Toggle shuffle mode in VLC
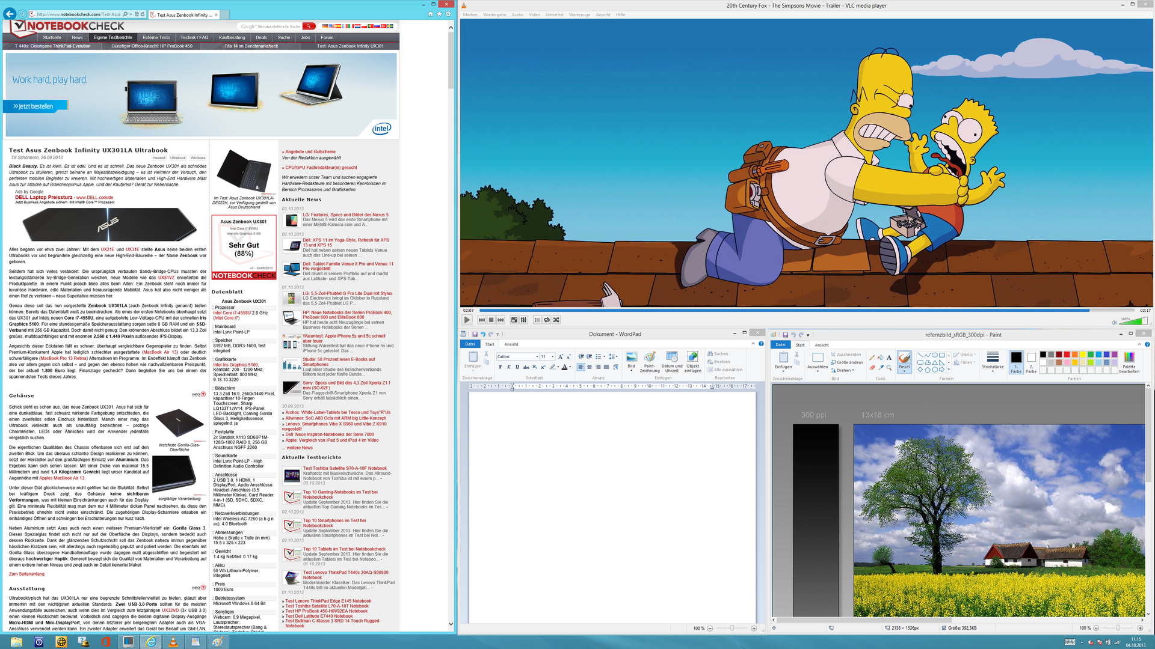1155x649 pixels. [556, 320]
